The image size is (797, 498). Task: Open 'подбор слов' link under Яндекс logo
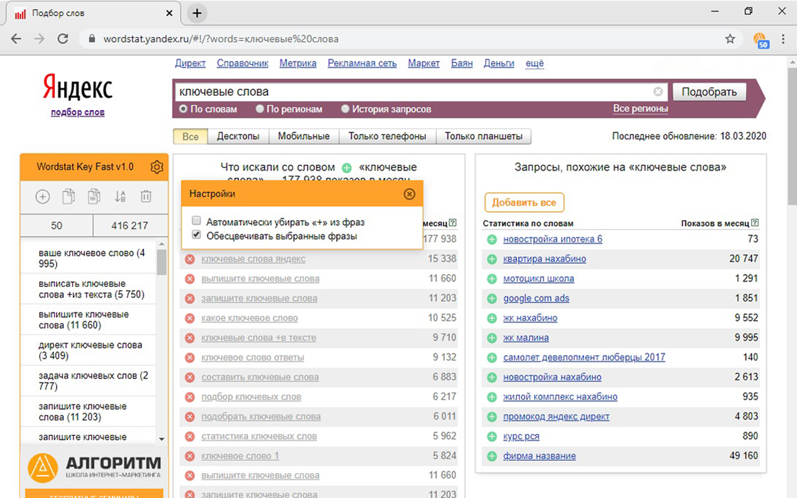[x=78, y=112]
